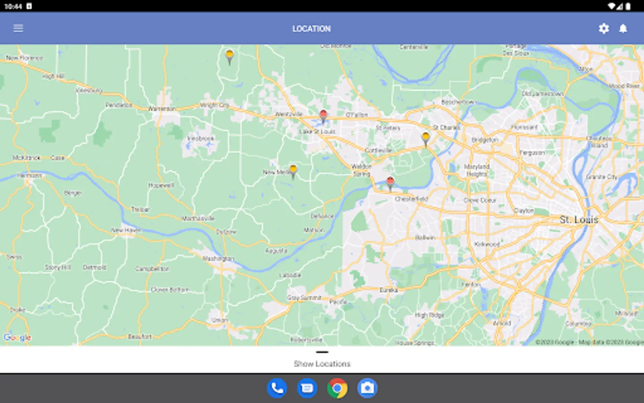The width and height of the screenshot is (644, 403).
Task: Click the Kirkwood map label
Action: pos(487,244)
